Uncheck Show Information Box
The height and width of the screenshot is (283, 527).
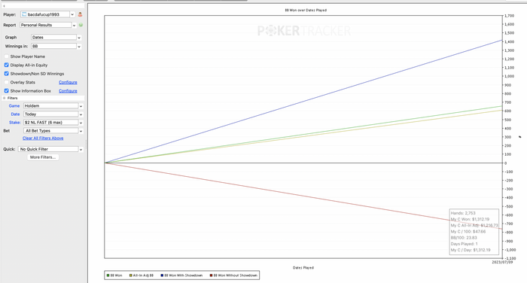(6, 91)
